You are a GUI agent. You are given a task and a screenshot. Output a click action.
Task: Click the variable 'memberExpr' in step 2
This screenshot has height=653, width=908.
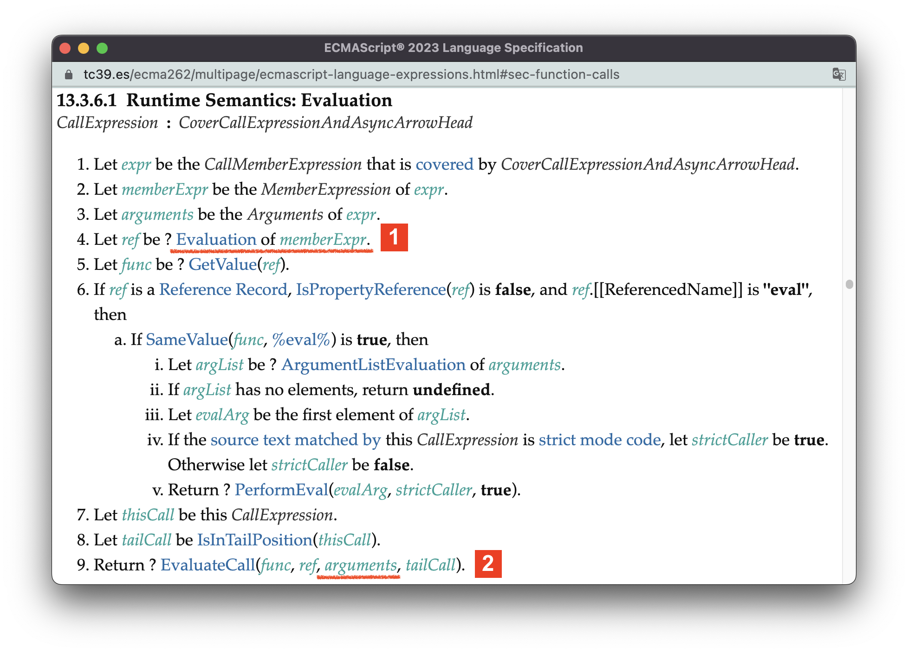tap(165, 189)
